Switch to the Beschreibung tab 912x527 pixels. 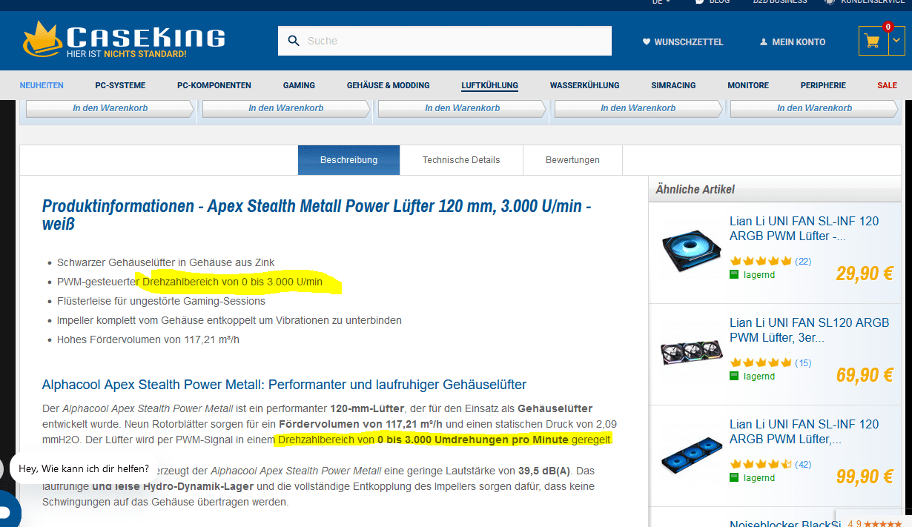[x=348, y=160]
